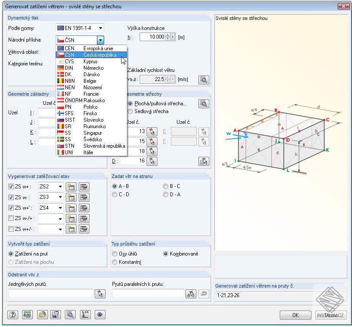Increase construction height h with the stepper
Viewport: 352px width, 327px height.
point(167,35)
